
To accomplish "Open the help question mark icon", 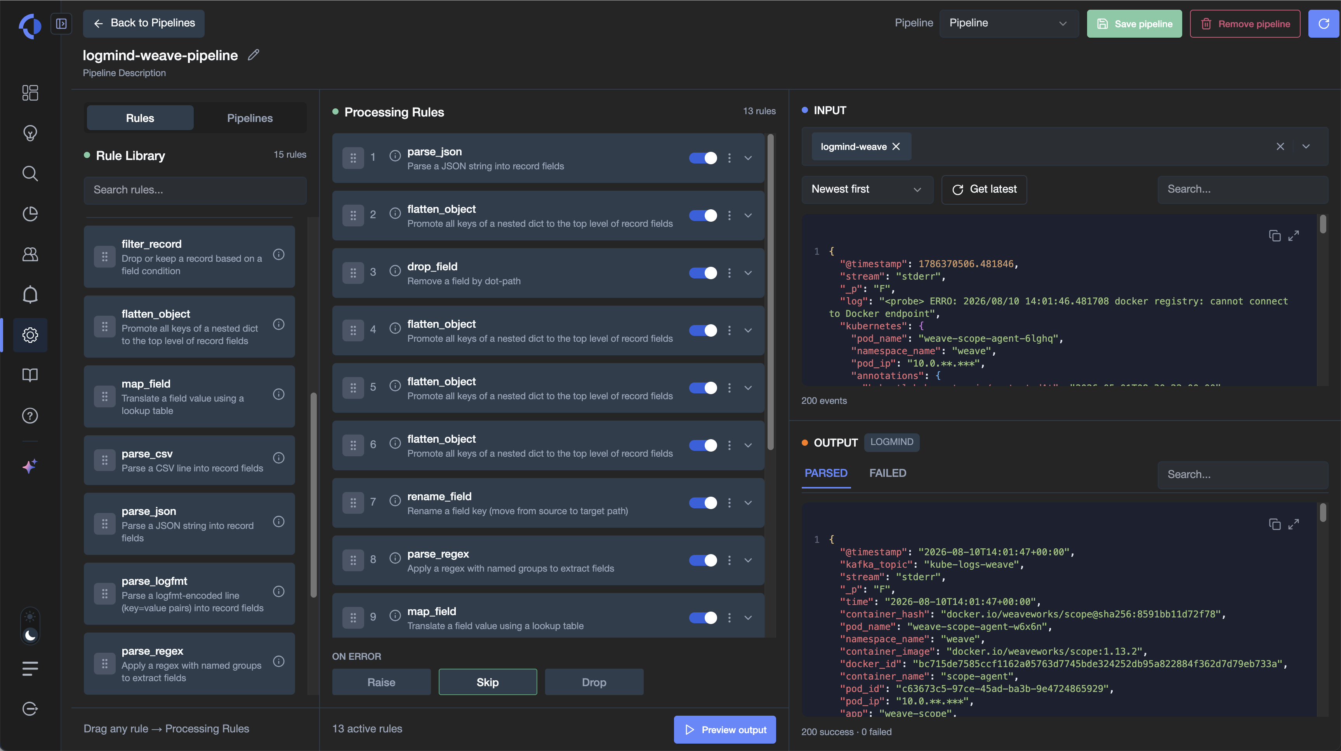I will point(30,415).
